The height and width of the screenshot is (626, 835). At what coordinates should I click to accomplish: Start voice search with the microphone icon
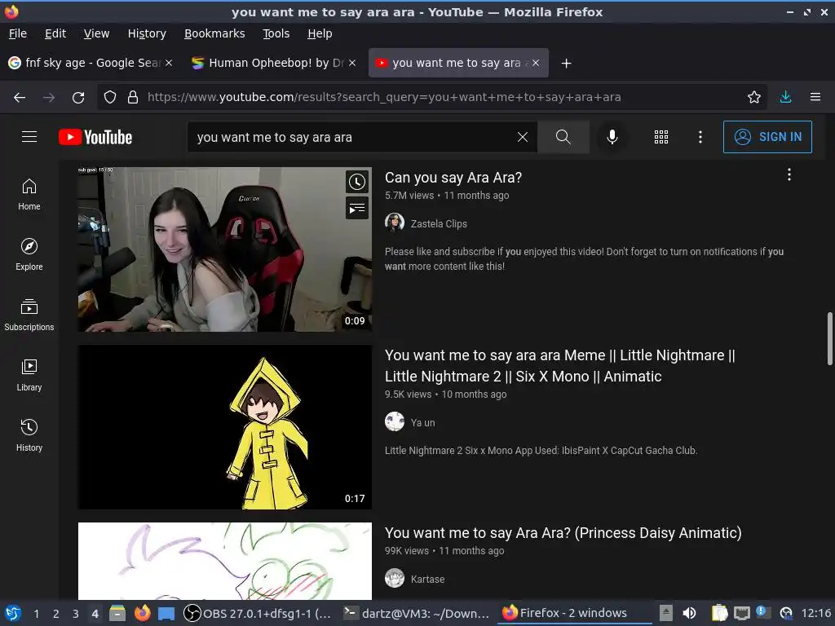612,137
